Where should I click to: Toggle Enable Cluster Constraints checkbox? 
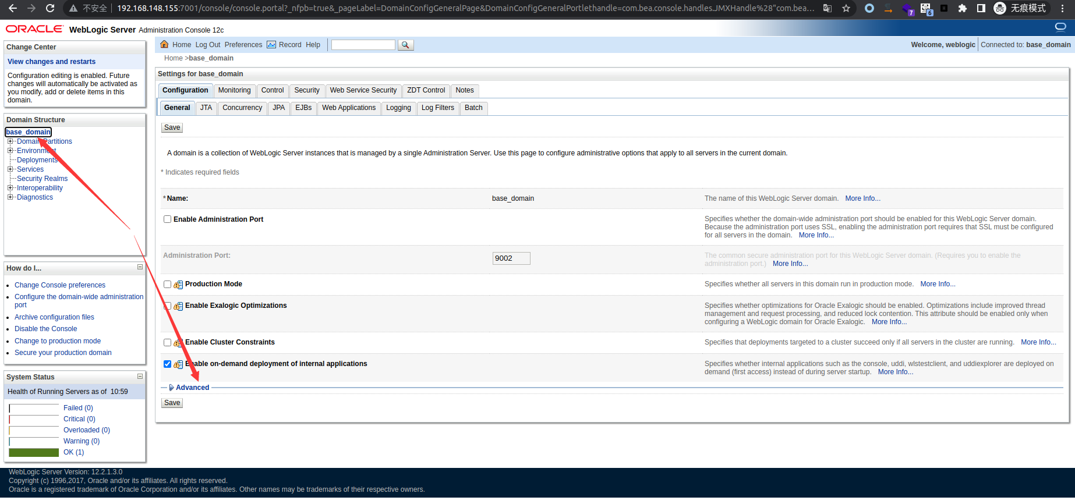pos(168,342)
